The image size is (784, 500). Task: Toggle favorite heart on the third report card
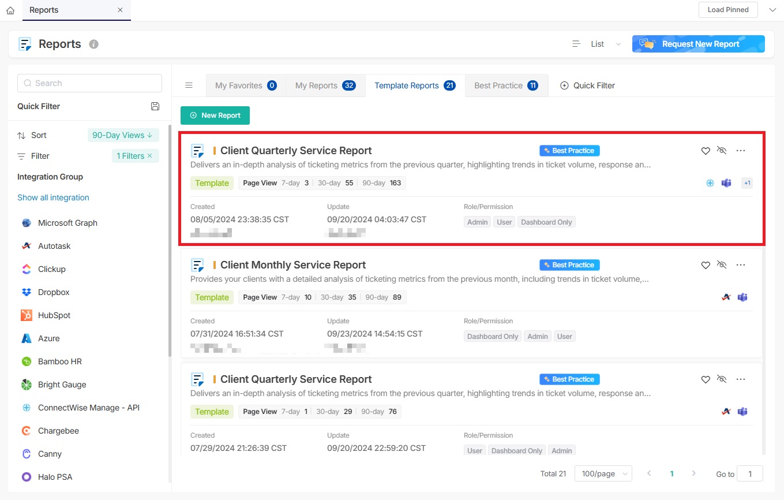click(705, 379)
